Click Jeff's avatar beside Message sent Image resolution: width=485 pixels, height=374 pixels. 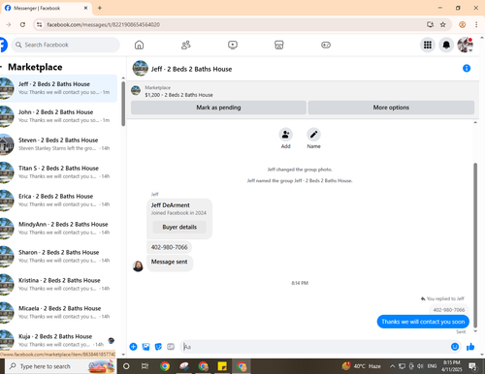pyautogui.click(x=138, y=266)
